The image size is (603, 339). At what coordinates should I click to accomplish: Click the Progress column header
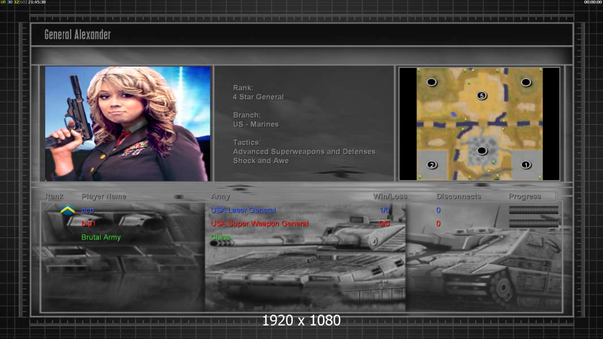524,197
